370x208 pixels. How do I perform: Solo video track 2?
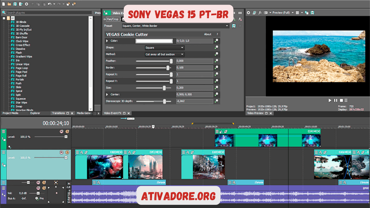click(67, 152)
